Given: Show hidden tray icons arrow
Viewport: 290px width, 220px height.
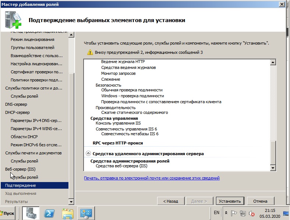Looking at the screenshot, I should 226,213.
